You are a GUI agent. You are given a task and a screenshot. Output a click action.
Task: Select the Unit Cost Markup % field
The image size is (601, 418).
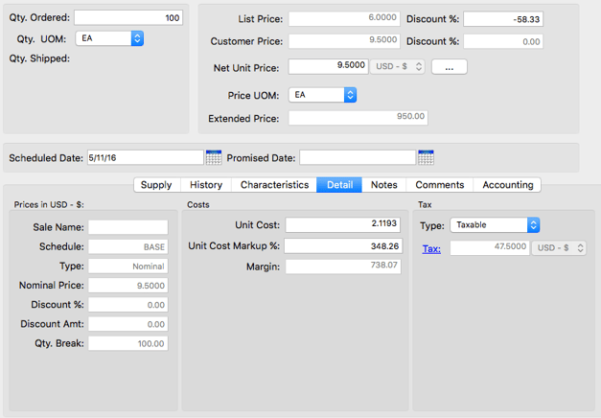pos(343,246)
